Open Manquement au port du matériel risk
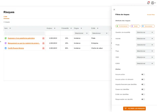 (24, 43)
